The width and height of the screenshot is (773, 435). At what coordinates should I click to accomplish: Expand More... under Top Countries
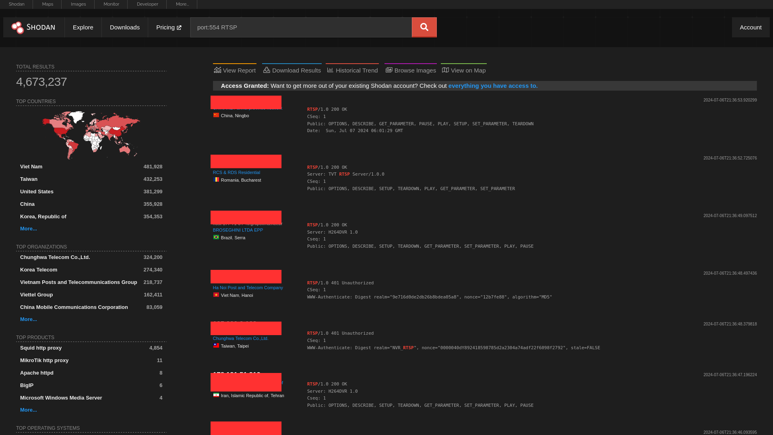click(28, 228)
